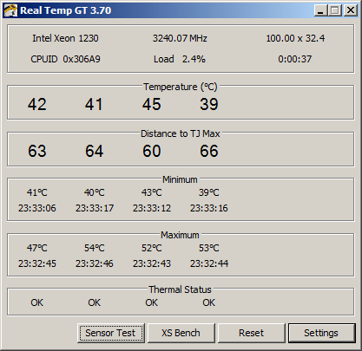Click the CPUID 0x306A9 text
362x351 pixels.
point(65,59)
